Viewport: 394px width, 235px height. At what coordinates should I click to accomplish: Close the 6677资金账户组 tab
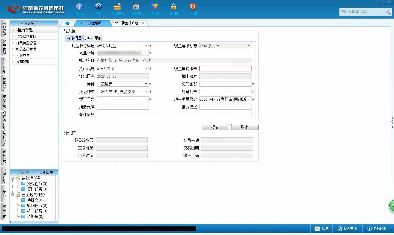tap(143, 23)
